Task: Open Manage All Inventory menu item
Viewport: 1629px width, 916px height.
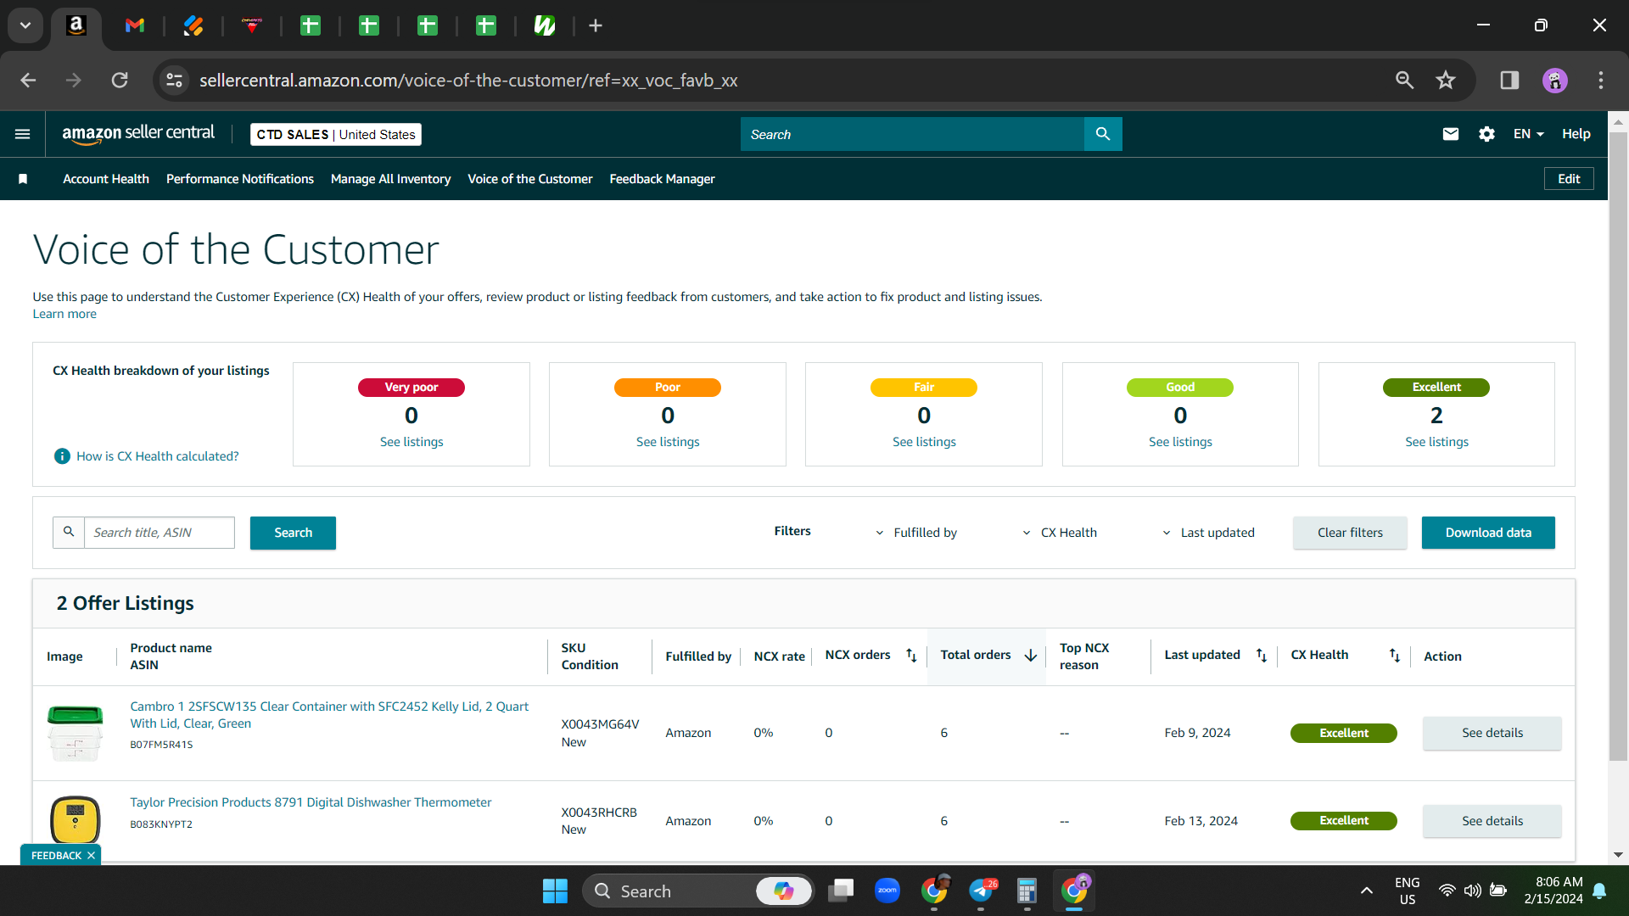Action: [390, 179]
